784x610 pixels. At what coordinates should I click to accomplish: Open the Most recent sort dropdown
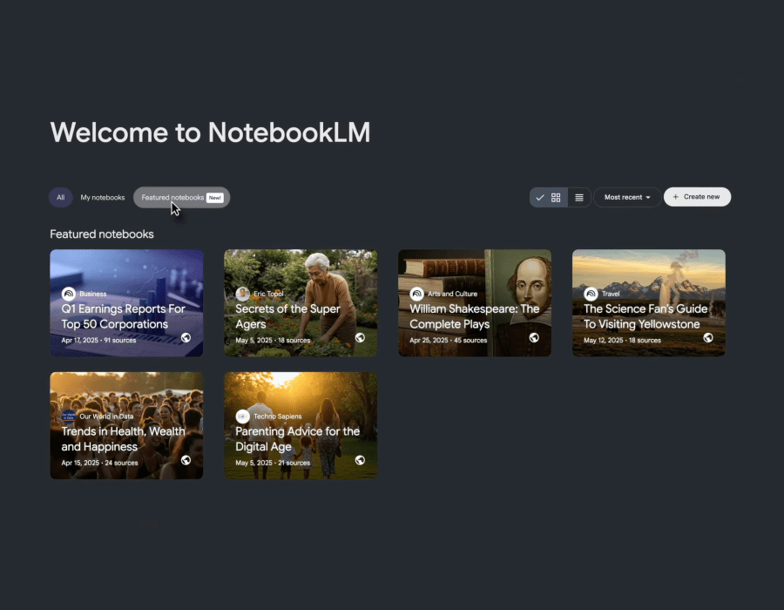pos(625,197)
